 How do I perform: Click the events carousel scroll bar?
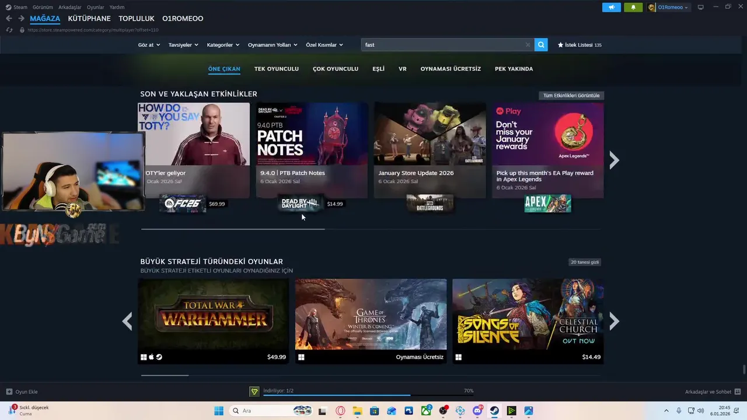tap(233, 229)
